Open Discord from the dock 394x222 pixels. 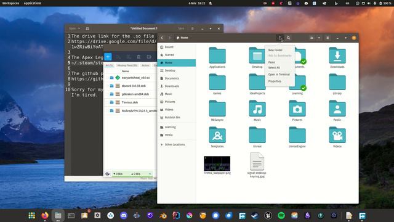pyautogui.click(x=124, y=215)
